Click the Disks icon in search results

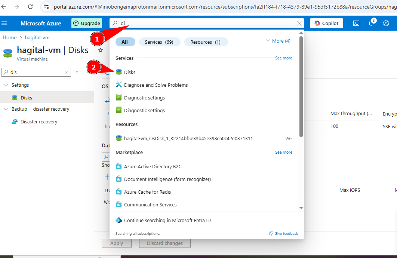coord(119,72)
